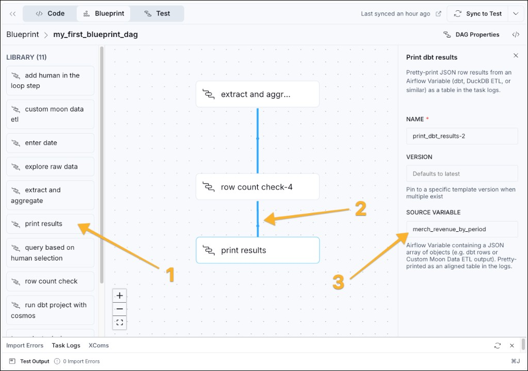Screen dimensions: 528x371
Task: Click the refresh icon in the Task Logs panel
Action: (x=497, y=345)
